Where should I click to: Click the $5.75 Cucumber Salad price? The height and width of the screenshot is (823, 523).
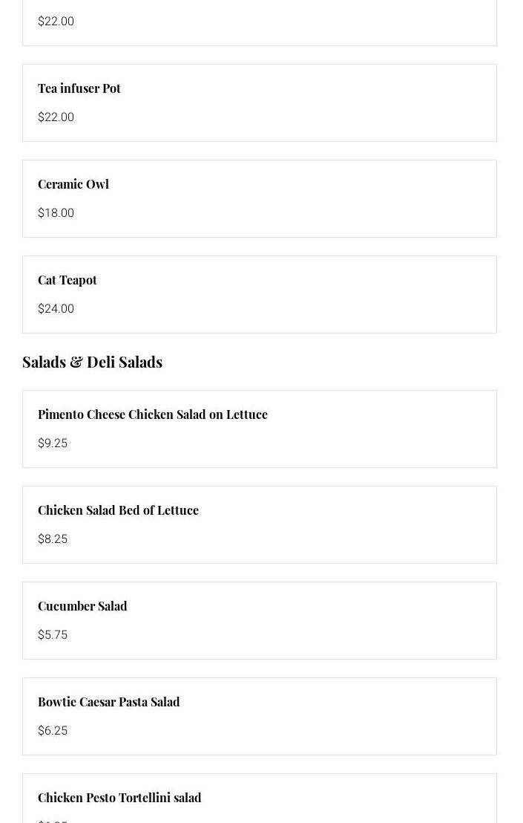point(53,635)
